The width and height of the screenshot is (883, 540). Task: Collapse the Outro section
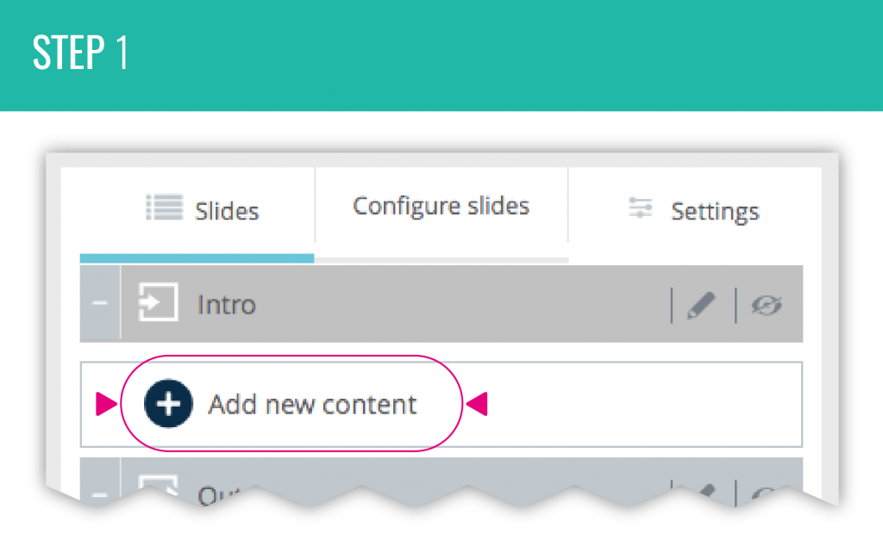100,494
